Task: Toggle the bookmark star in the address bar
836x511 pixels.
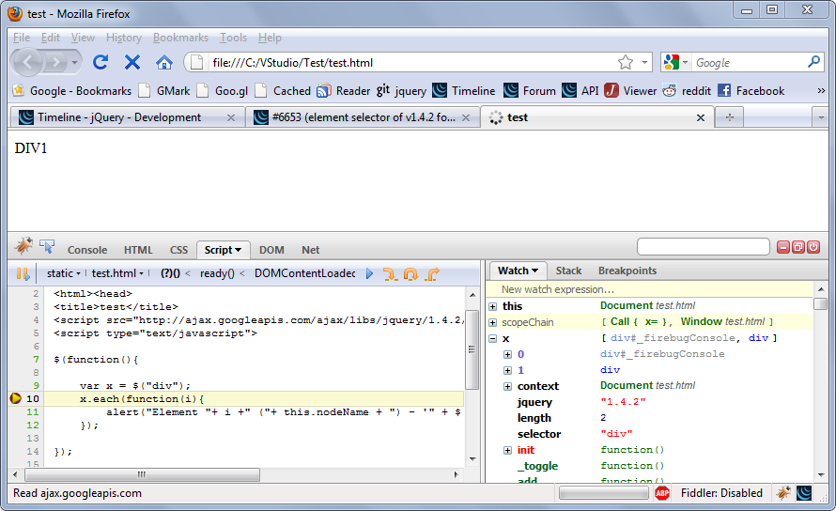Action: click(x=626, y=62)
